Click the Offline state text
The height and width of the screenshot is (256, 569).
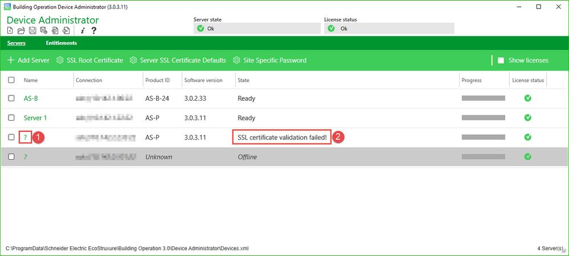[247, 157]
